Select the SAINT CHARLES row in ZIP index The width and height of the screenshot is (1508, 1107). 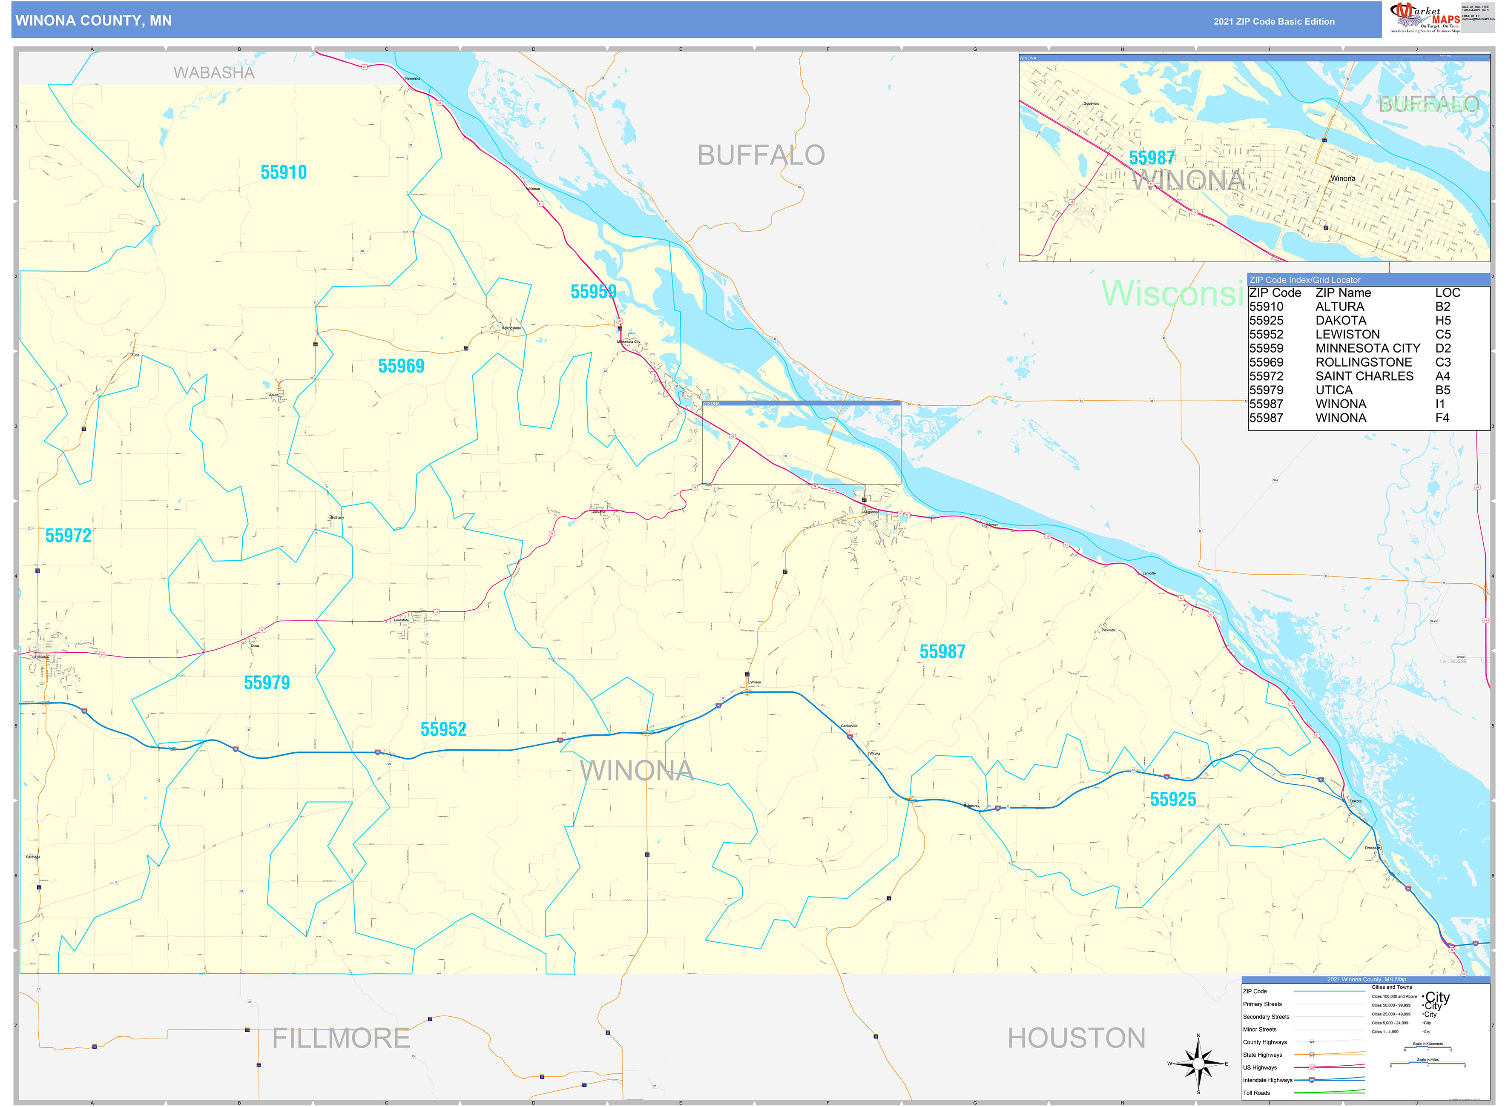[x=1369, y=377]
